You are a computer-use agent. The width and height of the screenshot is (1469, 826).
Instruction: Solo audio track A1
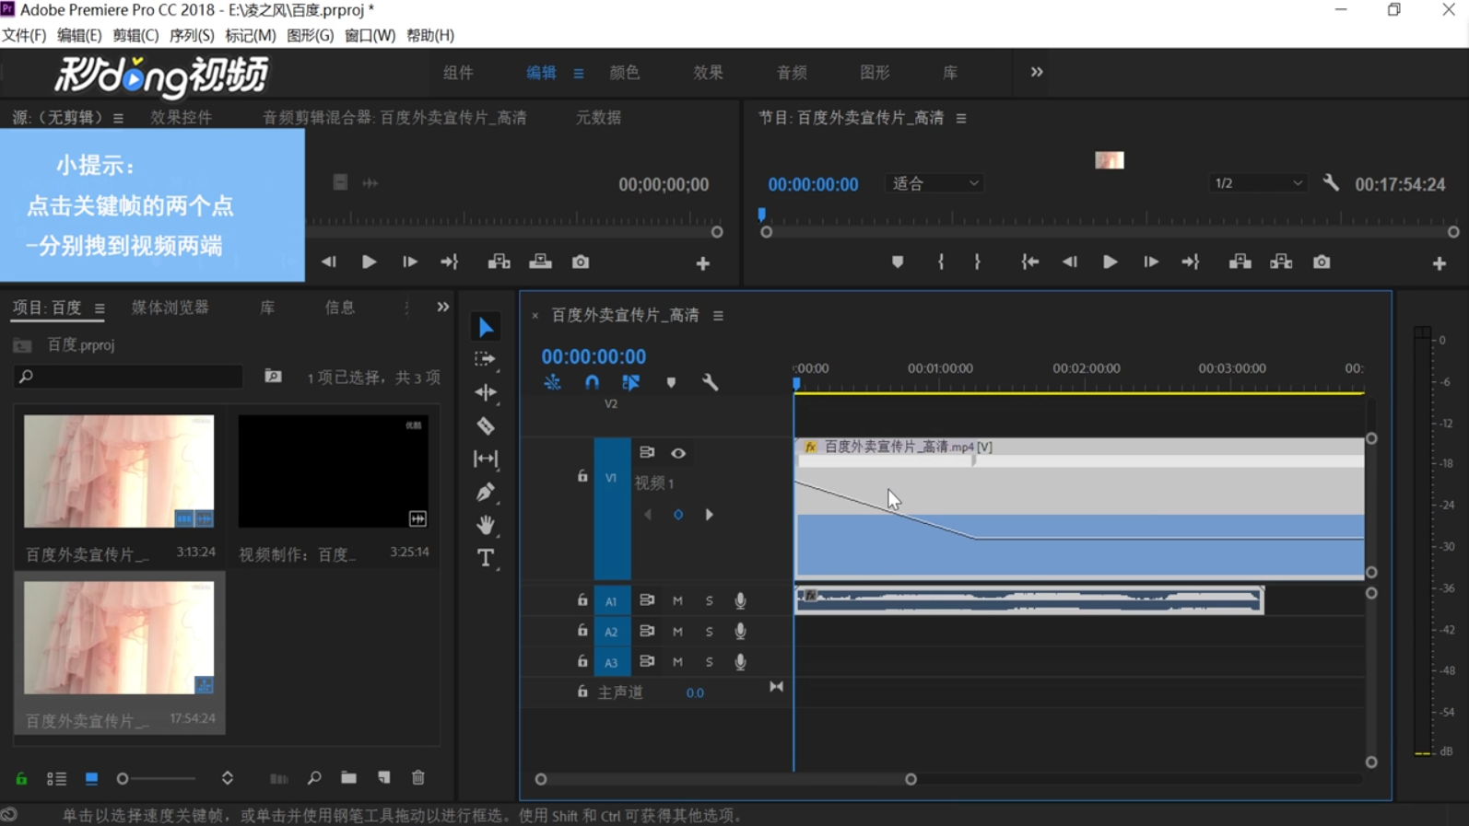click(709, 600)
